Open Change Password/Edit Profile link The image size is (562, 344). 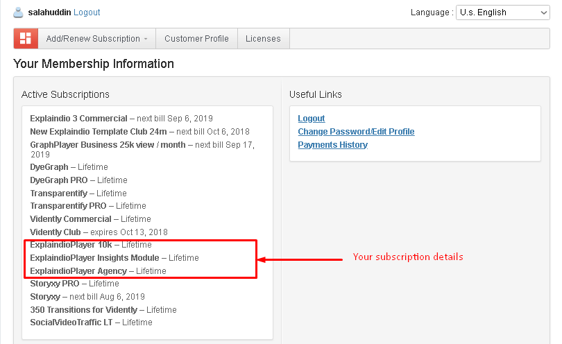(x=356, y=132)
